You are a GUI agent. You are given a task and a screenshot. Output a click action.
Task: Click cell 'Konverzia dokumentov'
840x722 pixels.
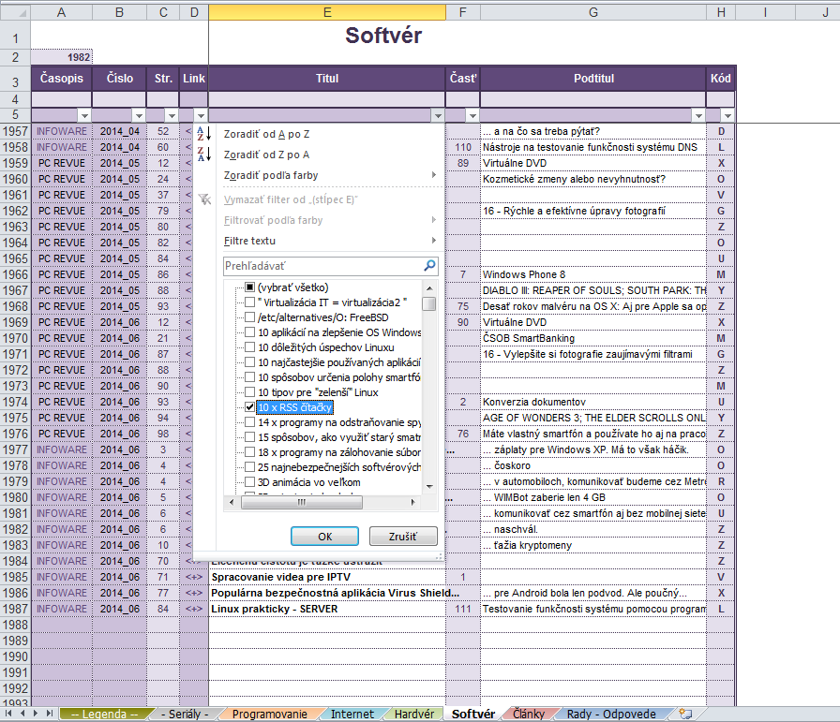[x=593, y=402]
